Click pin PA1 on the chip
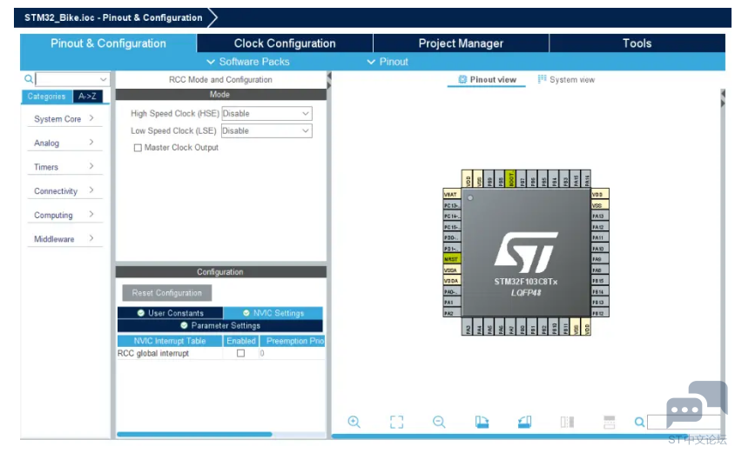This screenshot has height=453, width=735. coord(452,302)
